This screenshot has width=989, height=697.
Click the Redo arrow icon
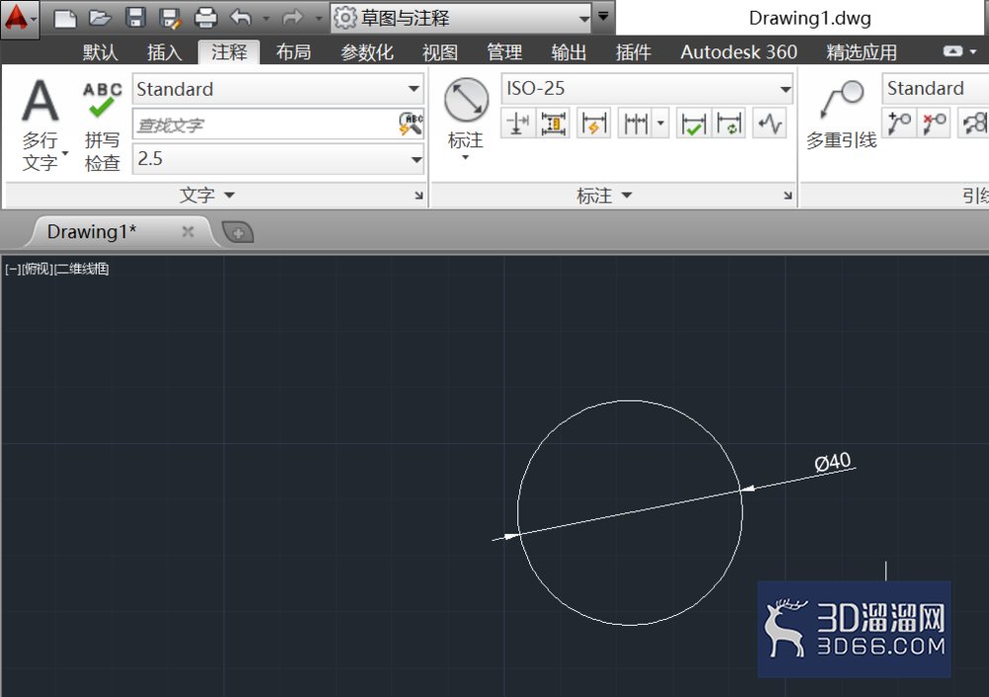click(292, 18)
